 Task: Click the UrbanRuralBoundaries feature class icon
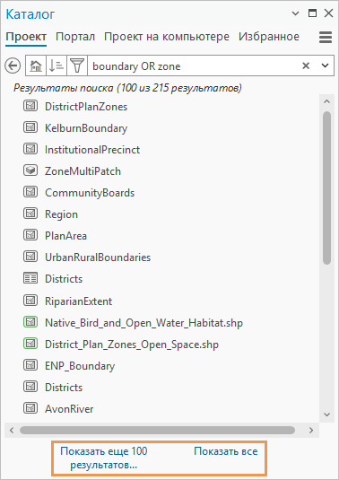point(30,257)
